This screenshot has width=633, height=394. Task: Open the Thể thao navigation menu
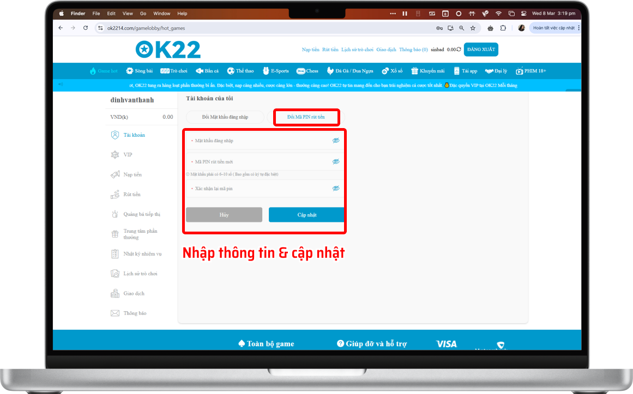coord(240,71)
